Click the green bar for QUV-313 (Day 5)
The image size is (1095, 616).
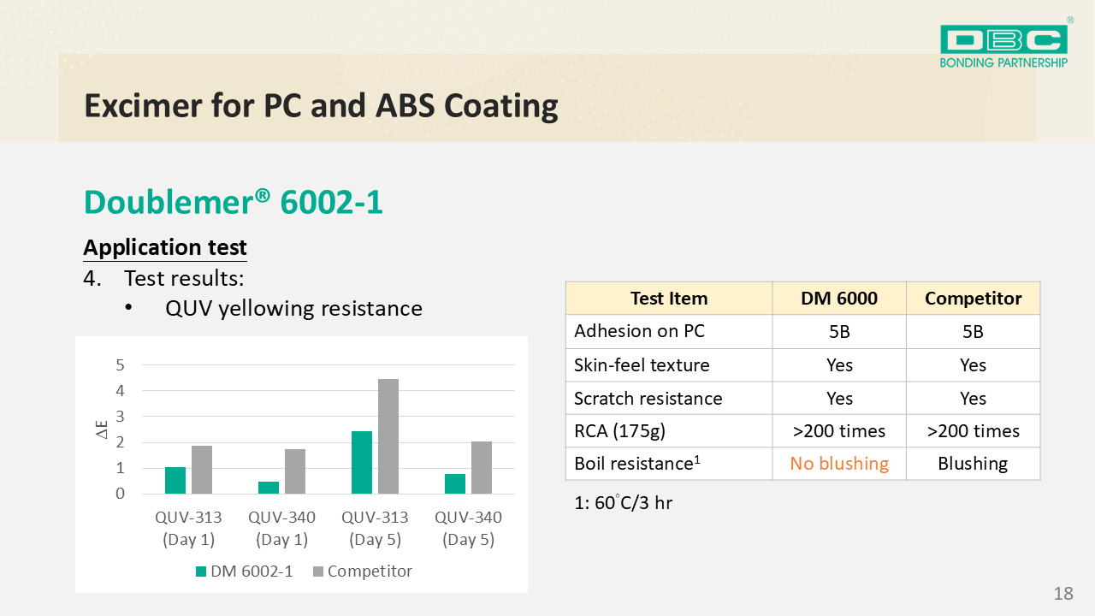pos(362,462)
